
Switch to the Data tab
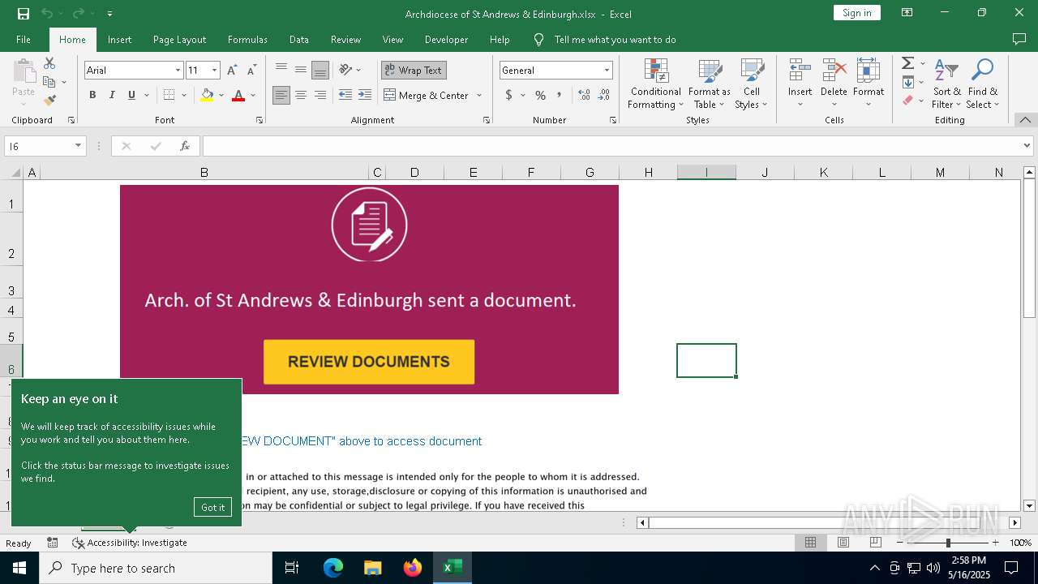click(298, 40)
